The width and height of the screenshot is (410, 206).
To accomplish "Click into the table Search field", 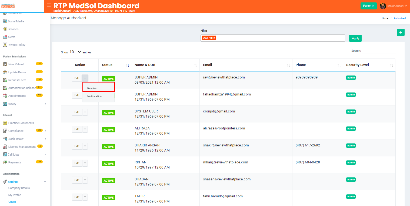I will pos(379,51).
